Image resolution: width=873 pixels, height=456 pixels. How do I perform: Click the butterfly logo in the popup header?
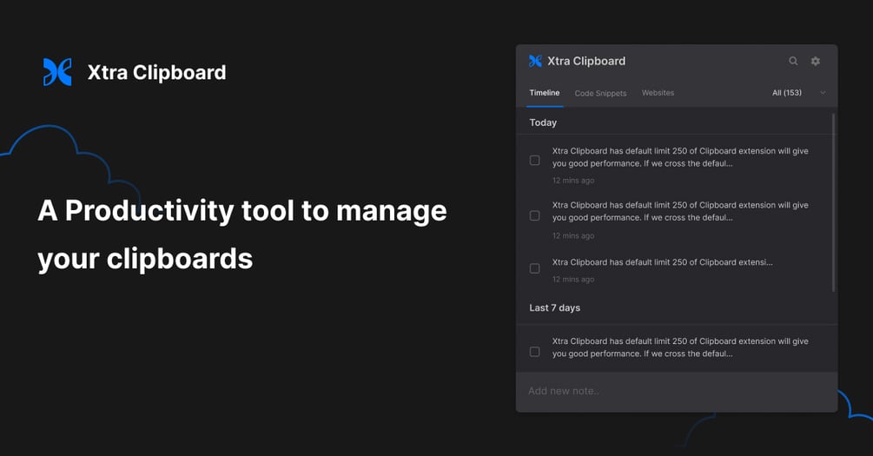(535, 62)
